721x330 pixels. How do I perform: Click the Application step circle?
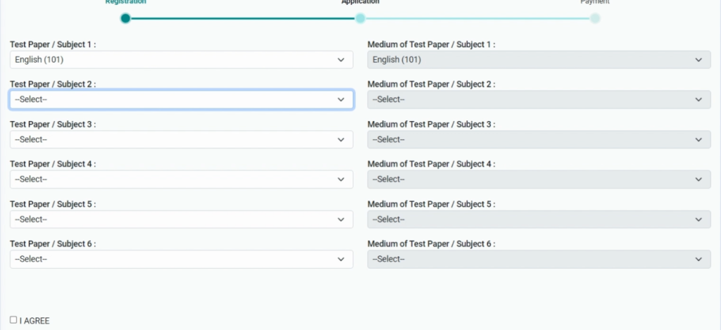360,18
